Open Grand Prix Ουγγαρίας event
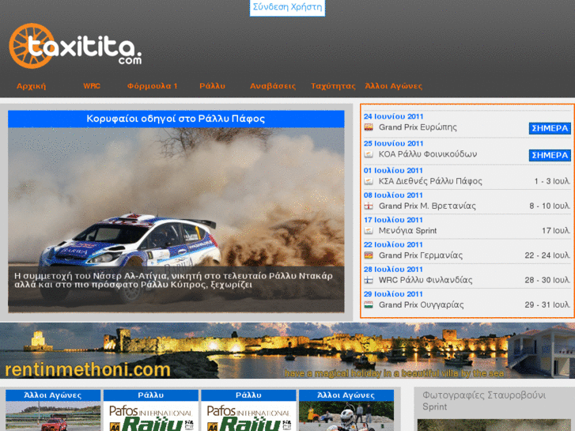 coord(422,304)
